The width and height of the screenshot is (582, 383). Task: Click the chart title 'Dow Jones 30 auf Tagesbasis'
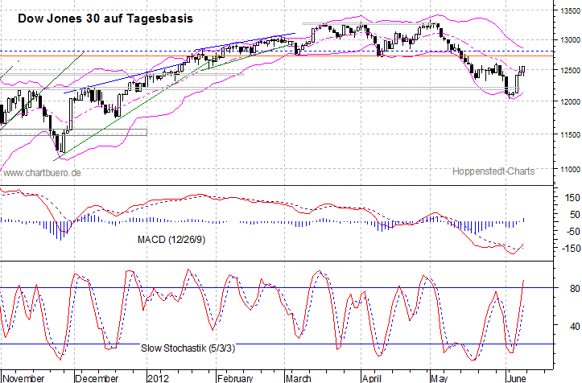[x=105, y=19]
